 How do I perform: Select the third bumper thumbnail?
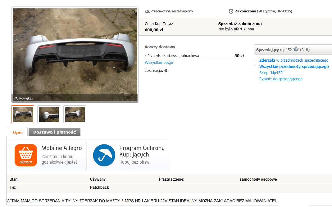[x=75, y=114]
